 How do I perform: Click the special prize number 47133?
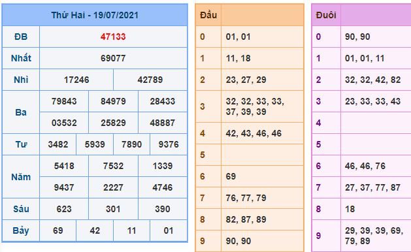(113, 37)
